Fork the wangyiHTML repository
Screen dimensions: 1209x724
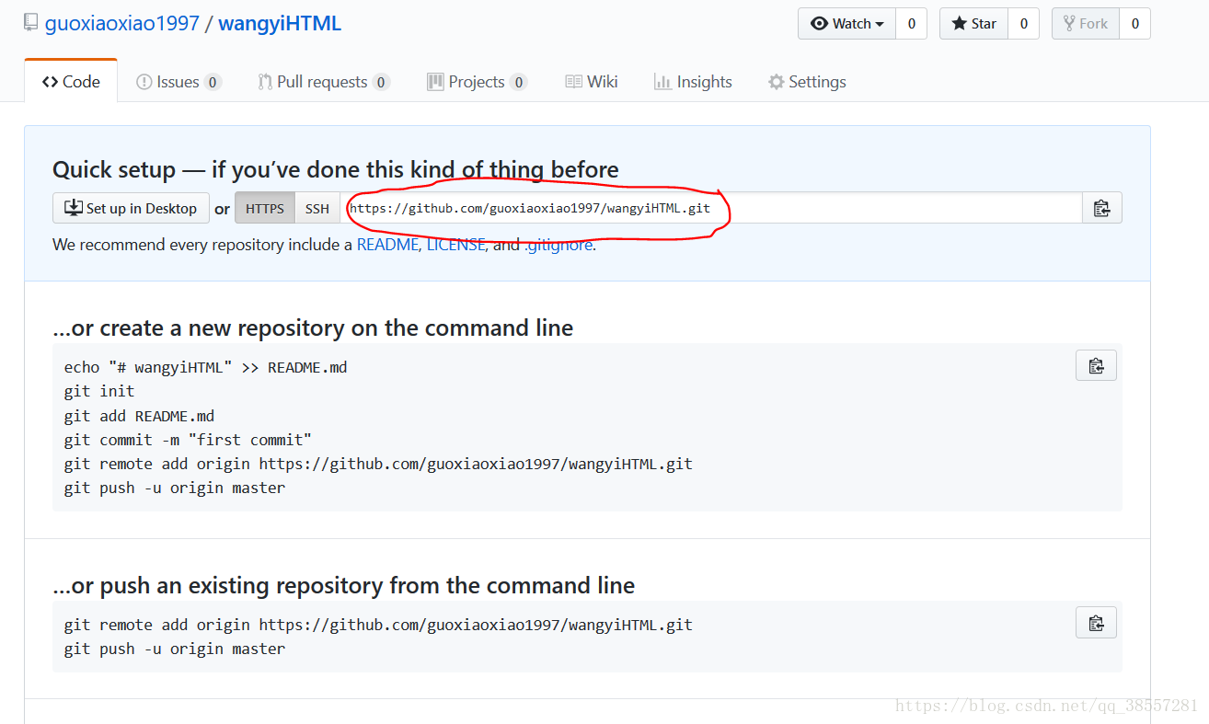1086,24
